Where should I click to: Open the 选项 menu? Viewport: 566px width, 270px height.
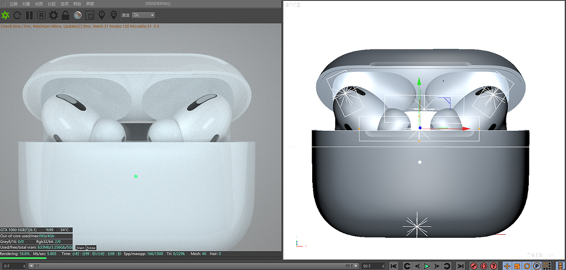click(x=65, y=4)
